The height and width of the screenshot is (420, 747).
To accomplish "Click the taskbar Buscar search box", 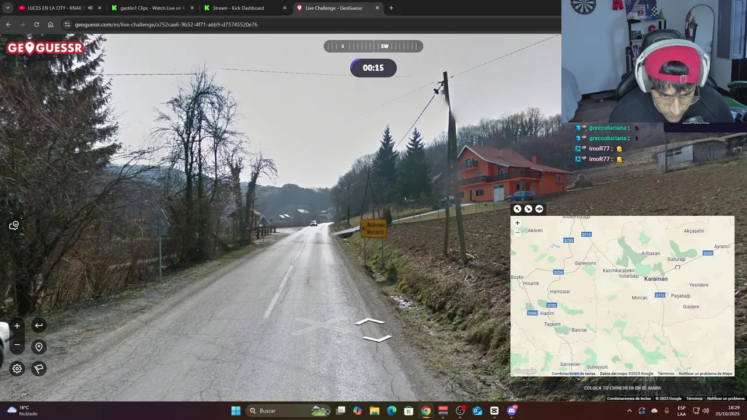I will tap(290, 411).
